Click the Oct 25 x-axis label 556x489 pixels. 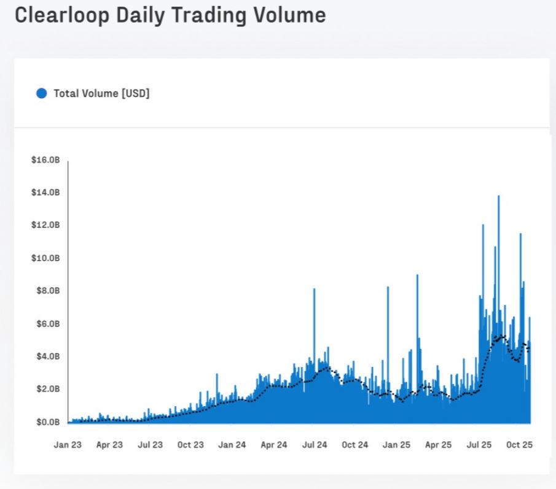pos(520,445)
